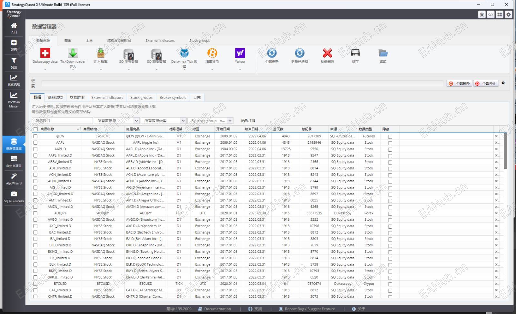
Task: Click the Darwinex Tick data icon
Action: pyautogui.click(x=184, y=53)
